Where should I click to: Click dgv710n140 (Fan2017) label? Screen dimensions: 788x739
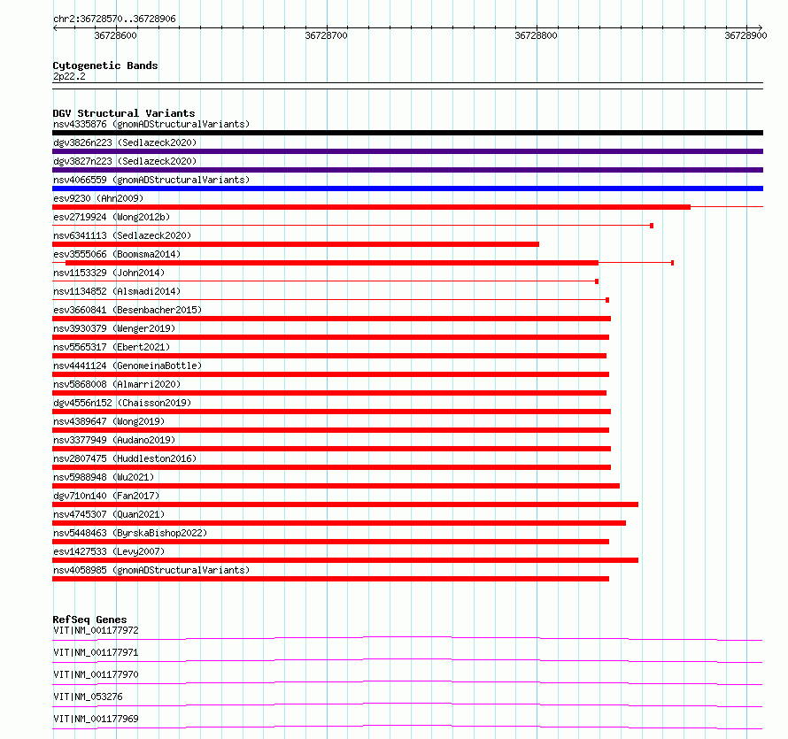[x=106, y=496]
